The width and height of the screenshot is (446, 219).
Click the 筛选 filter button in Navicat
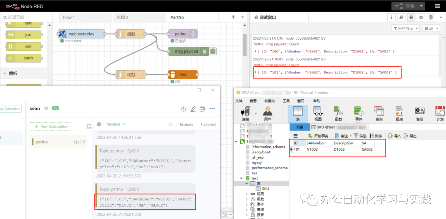pyautogui.click(x=360, y=136)
